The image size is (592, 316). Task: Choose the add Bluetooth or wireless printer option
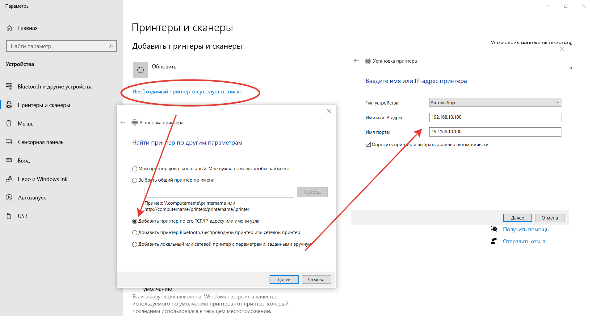coord(135,233)
